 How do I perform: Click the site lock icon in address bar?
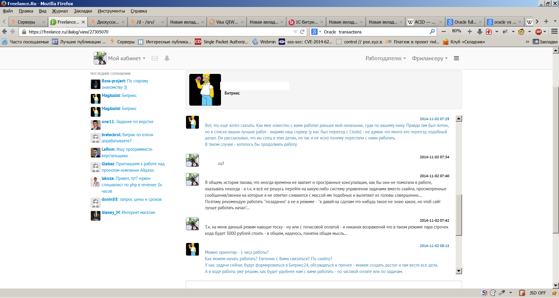[24, 32]
